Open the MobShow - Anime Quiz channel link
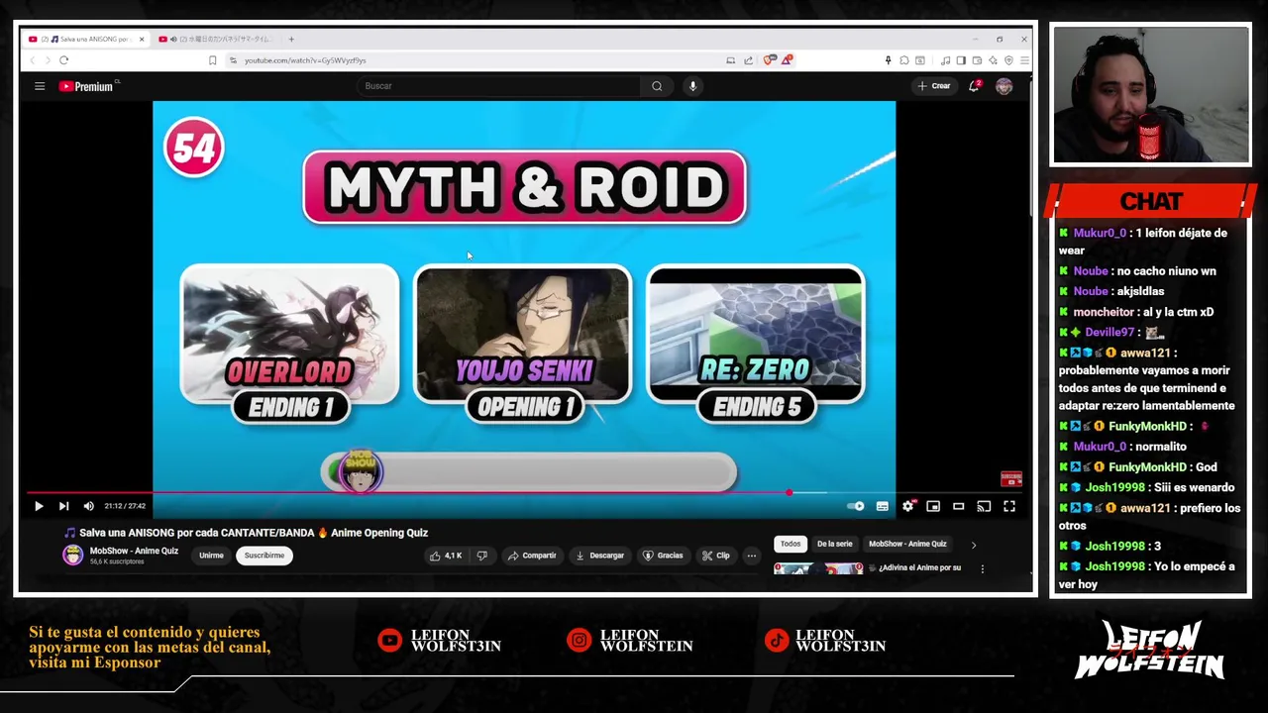This screenshot has width=1268, height=713. tap(134, 551)
